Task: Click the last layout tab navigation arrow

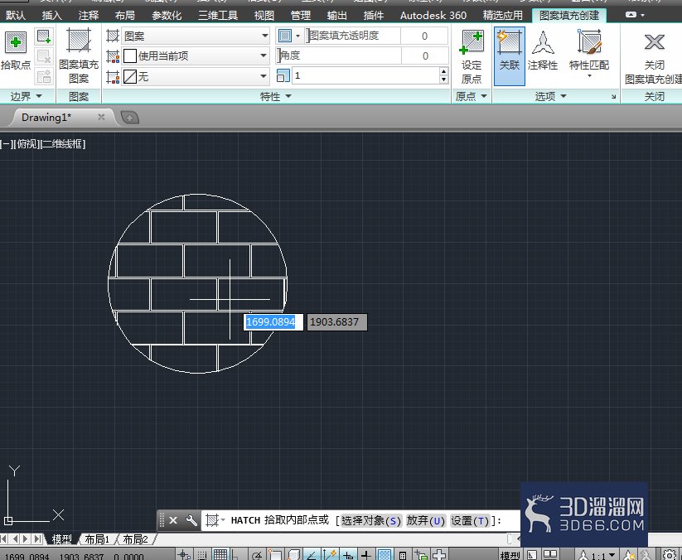Action: click(x=38, y=539)
